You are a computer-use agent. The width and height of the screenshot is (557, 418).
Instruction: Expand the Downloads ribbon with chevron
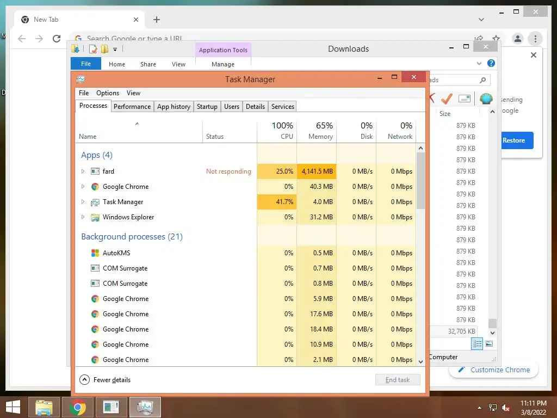pos(479,63)
